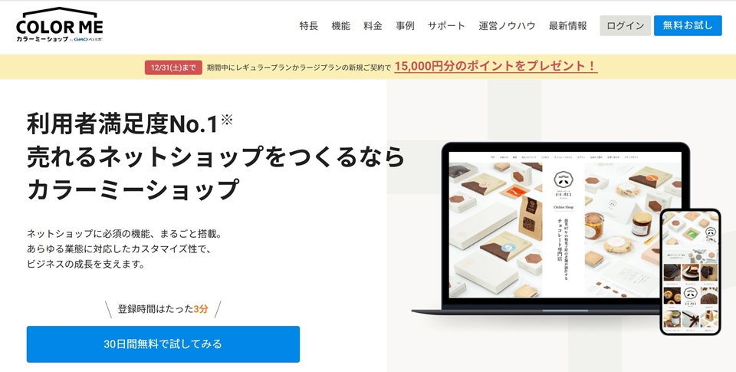Select 運営ノウハウ in the top navigation
Screen dimensions: 736x372
point(507,26)
